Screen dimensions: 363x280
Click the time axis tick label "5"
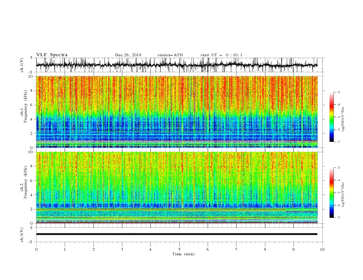click(x=179, y=249)
